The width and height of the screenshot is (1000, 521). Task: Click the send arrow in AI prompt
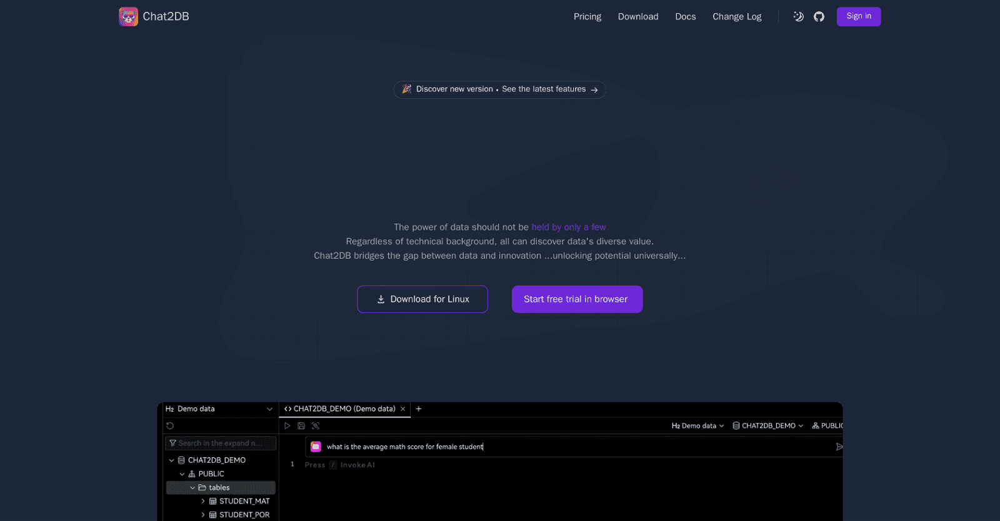coord(839,447)
